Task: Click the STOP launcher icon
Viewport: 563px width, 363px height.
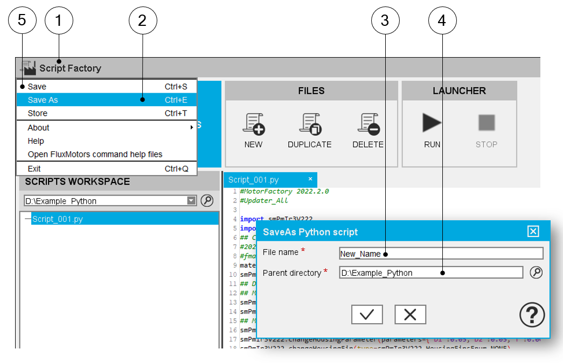Action: tap(486, 123)
